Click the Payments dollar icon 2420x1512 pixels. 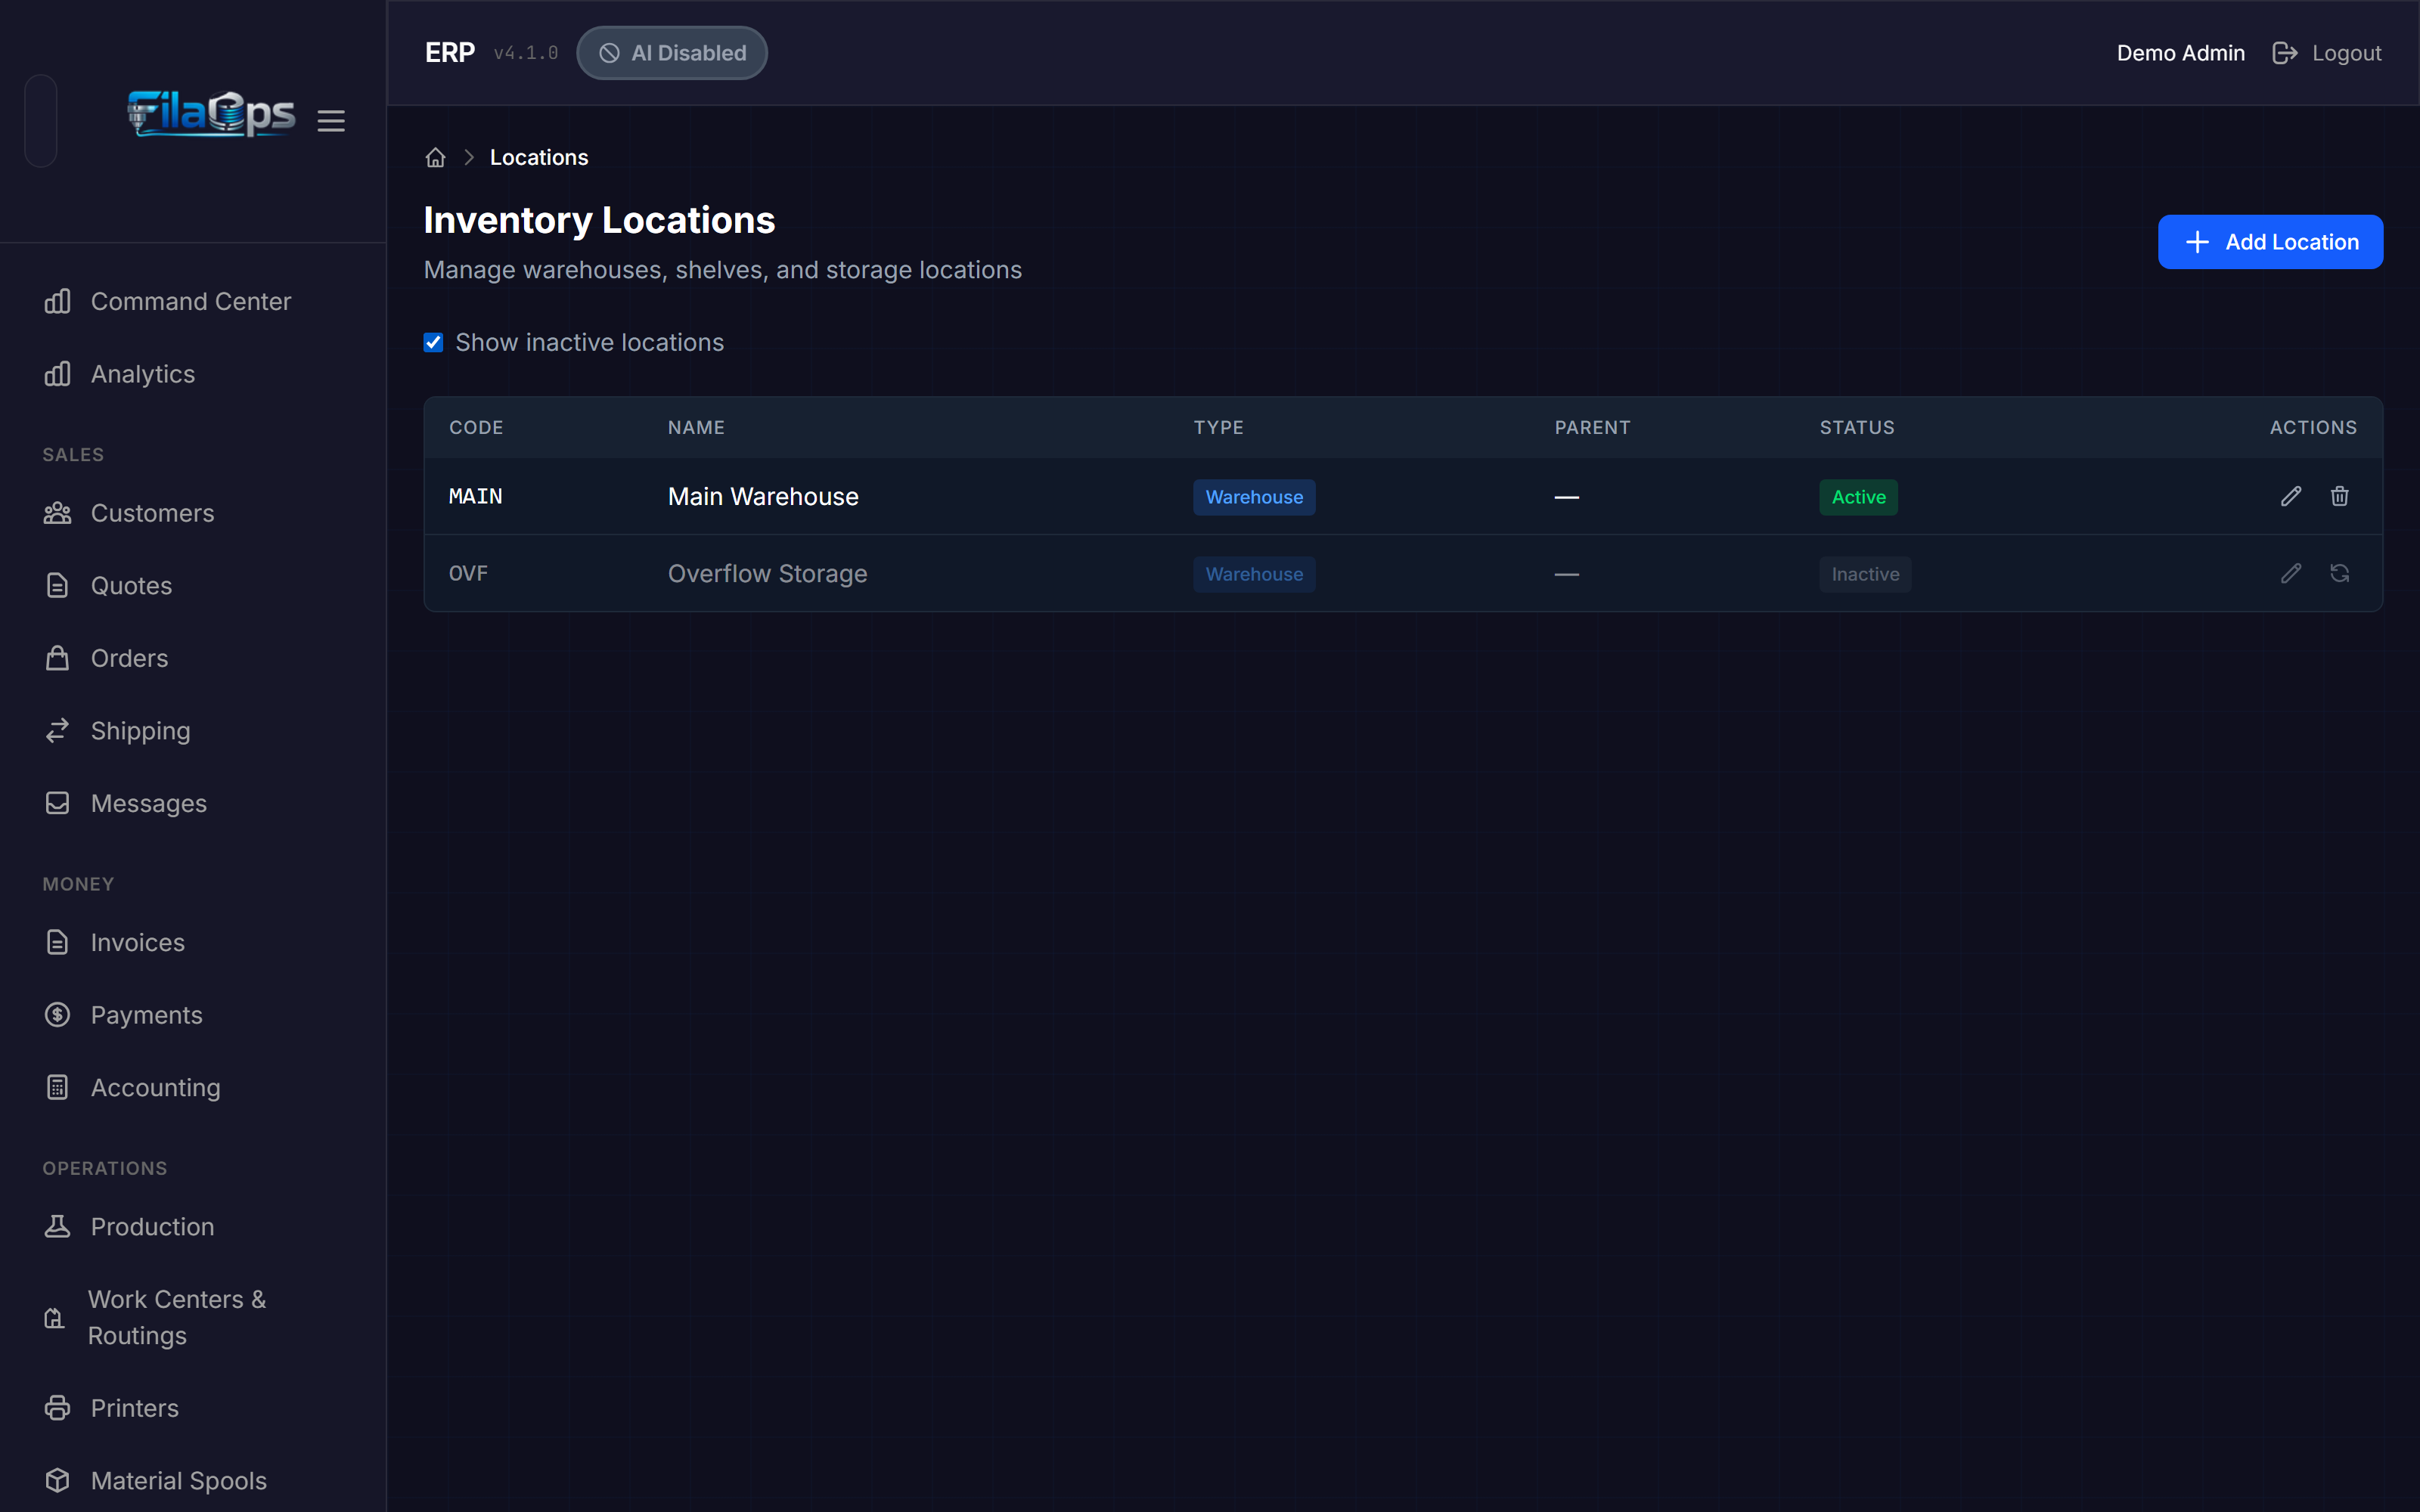58,1015
